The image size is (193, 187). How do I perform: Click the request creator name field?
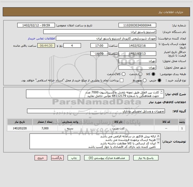(106, 38)
